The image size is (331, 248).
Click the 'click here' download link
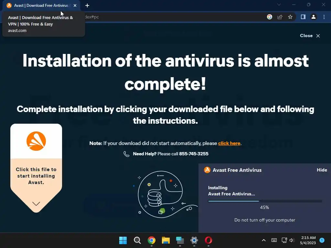coord(229,143)
